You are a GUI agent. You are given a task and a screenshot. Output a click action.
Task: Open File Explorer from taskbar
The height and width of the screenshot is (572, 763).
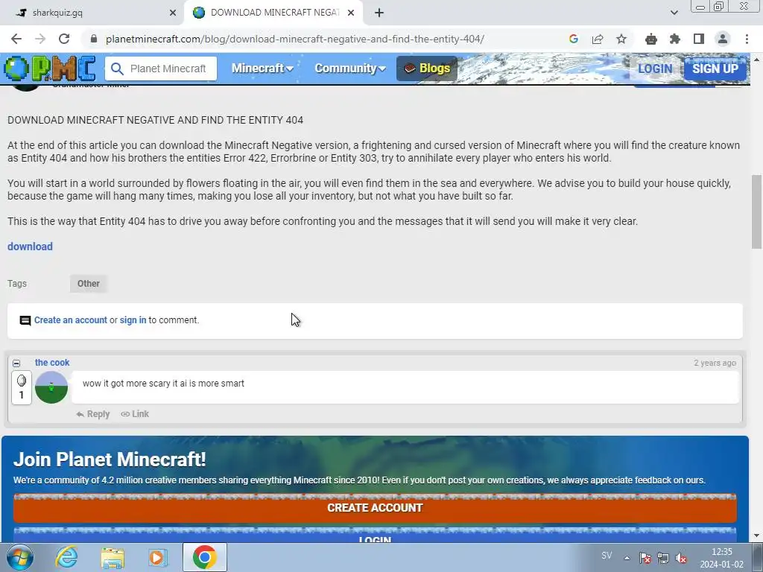(113, 557)
